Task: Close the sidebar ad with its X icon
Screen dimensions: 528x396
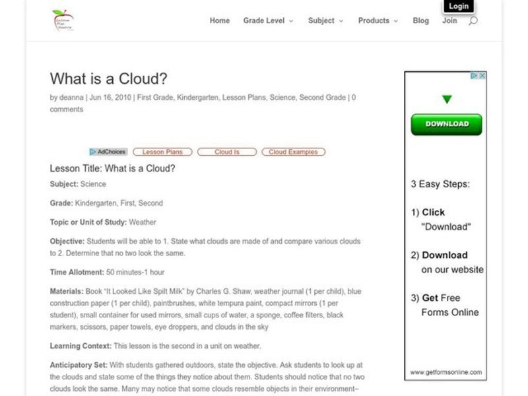Action: click(x=482, y=76)
